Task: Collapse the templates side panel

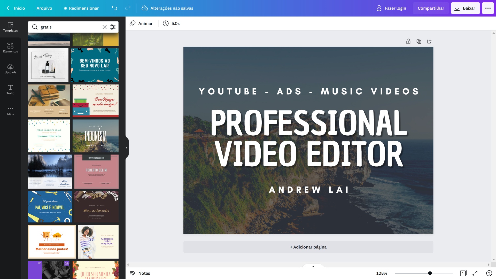Action: click(127, 148)
